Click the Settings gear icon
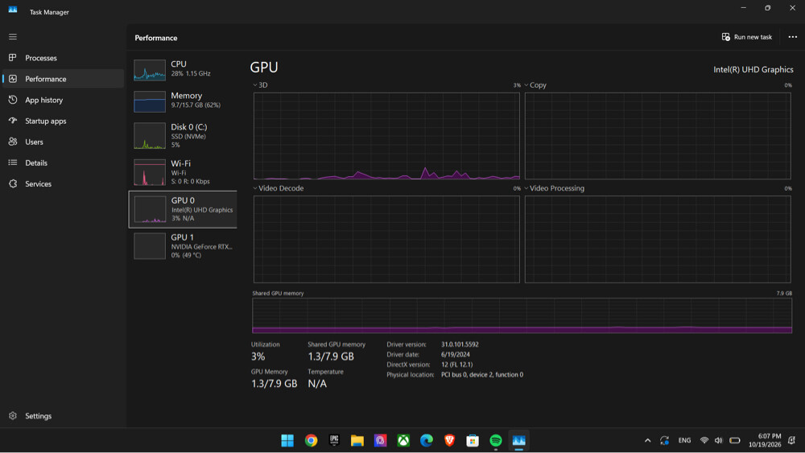The height and width of the screenshot is (453, 805). coord(13,416)
